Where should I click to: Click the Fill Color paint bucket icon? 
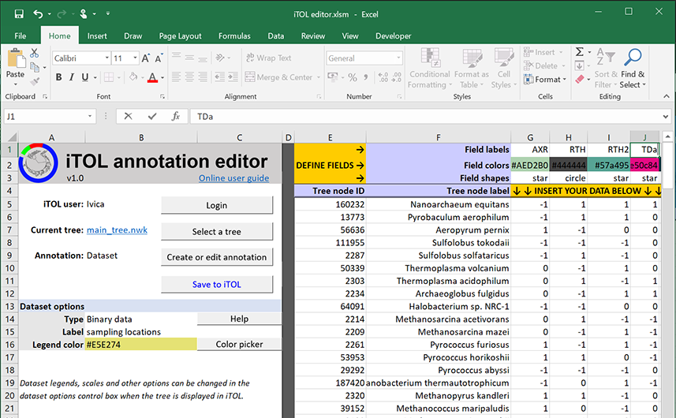(133, 77)
